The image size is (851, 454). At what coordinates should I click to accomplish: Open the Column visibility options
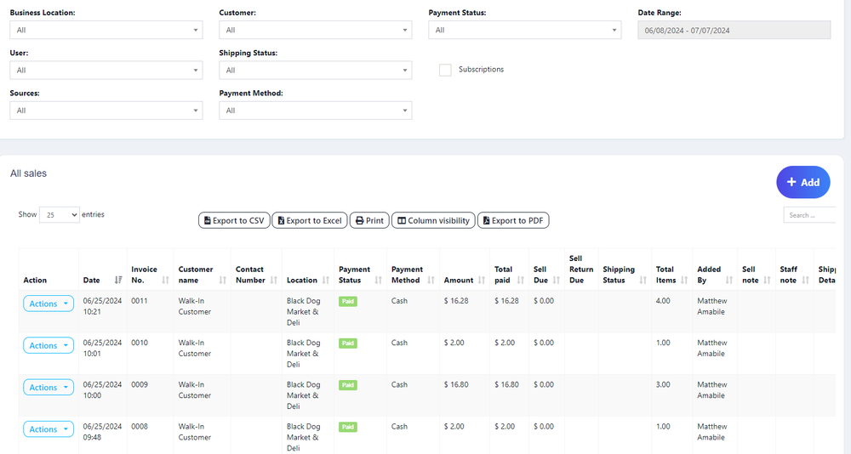[x=433, y=220]
